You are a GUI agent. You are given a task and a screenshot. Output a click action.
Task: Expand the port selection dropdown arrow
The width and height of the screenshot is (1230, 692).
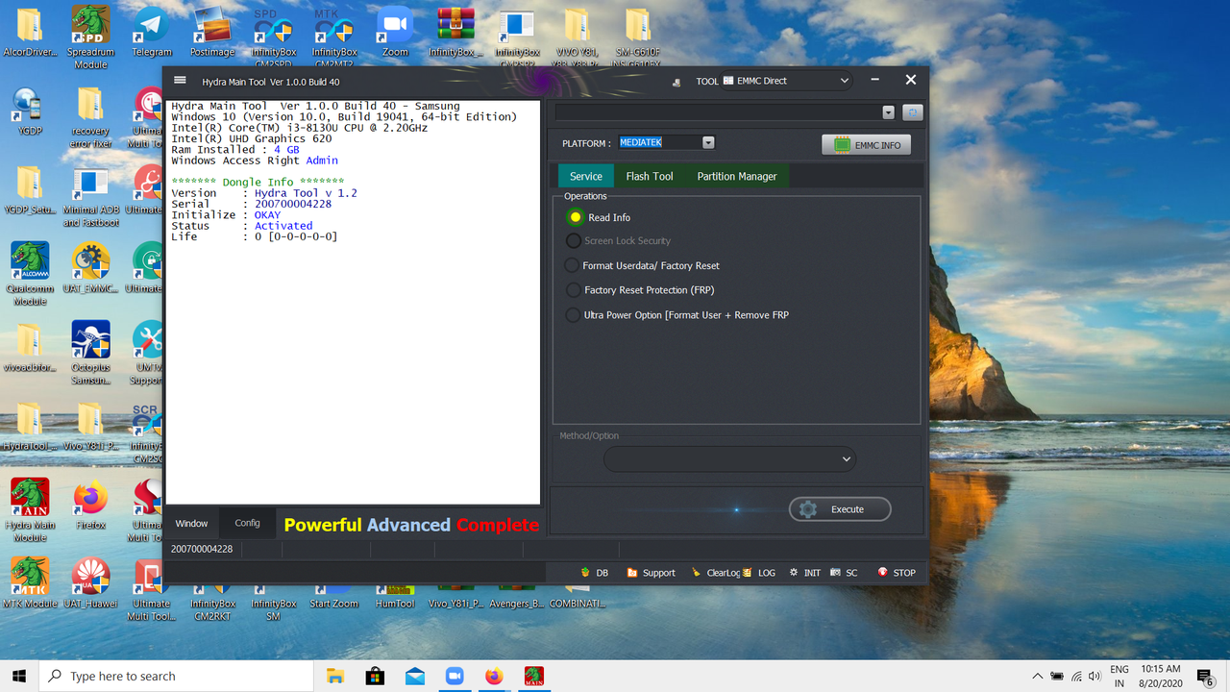[x=888, y=112]
